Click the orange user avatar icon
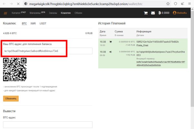 (175, 13)
